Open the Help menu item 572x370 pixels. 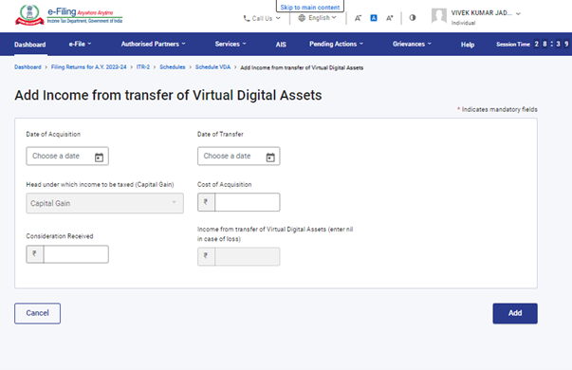(468, 45)
